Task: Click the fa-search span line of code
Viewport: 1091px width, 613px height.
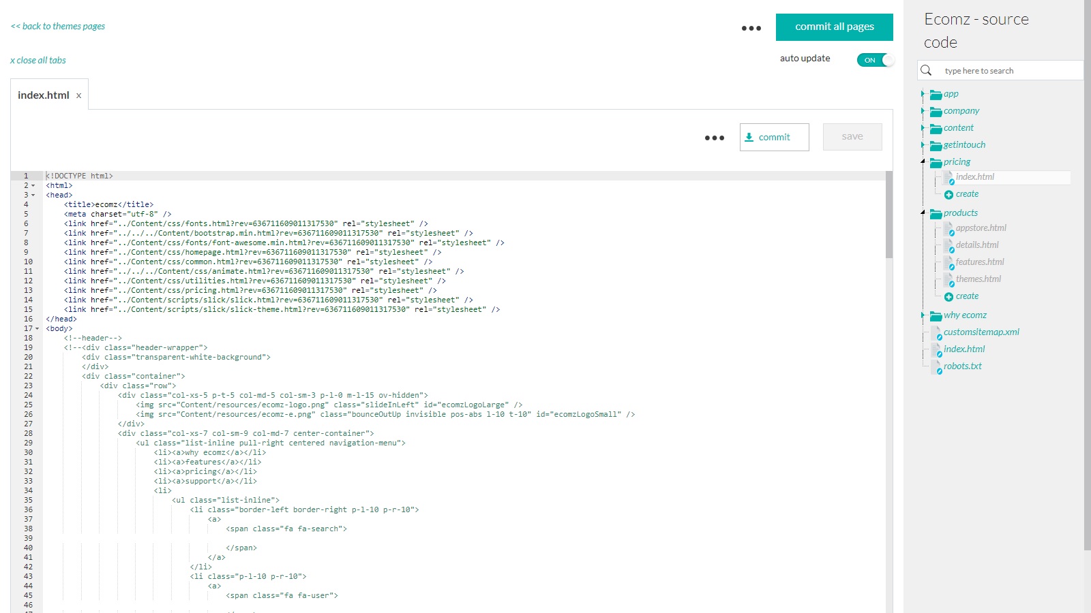Action: 286,529
